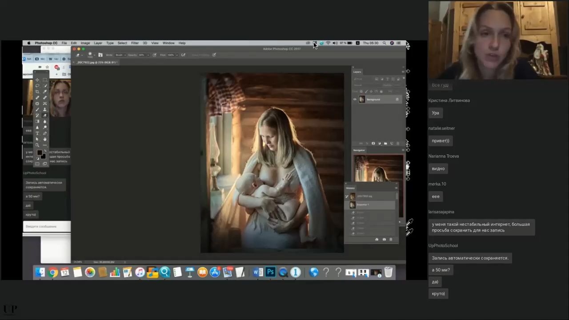Select the Eraser tool in toolbox
This screenshot has width=569, height=320.
45,116
